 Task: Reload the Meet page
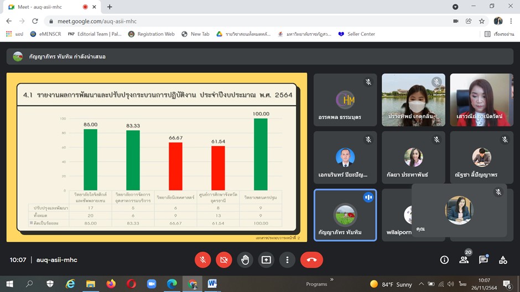click(x=35, y=21)
